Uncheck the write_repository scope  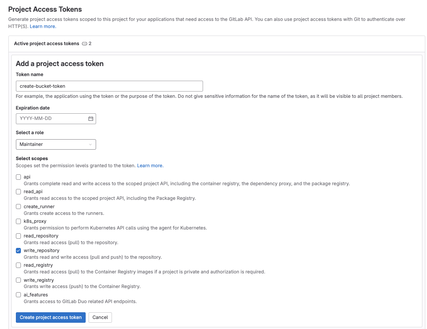pyautogui.click(x=18, y=250)
